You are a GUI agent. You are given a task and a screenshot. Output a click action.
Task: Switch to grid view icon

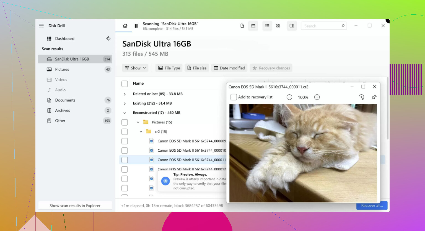(278, 26)
